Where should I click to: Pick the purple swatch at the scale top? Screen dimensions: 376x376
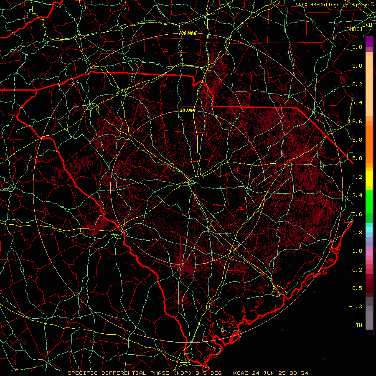(369, 42)
